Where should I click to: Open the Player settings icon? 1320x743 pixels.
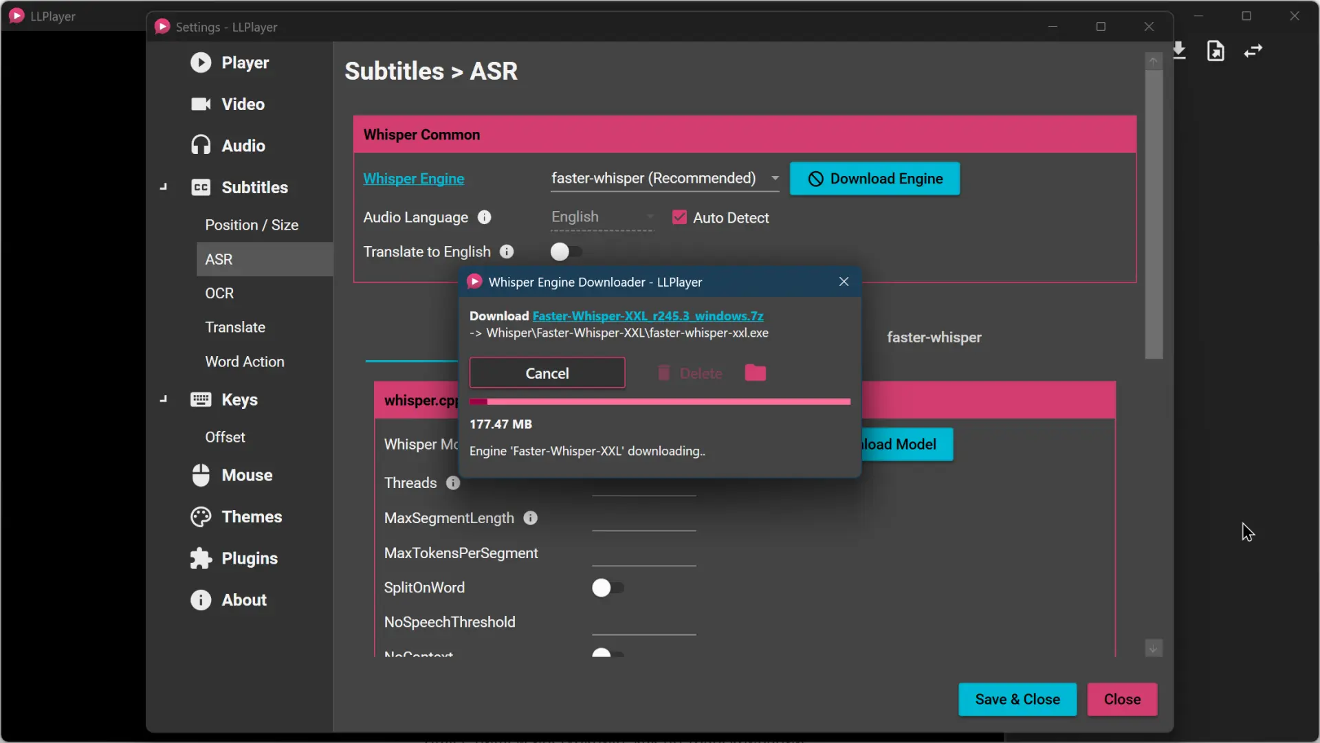click(201, 63)
